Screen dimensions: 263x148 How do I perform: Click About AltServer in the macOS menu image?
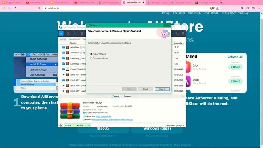tap(38, 59)
